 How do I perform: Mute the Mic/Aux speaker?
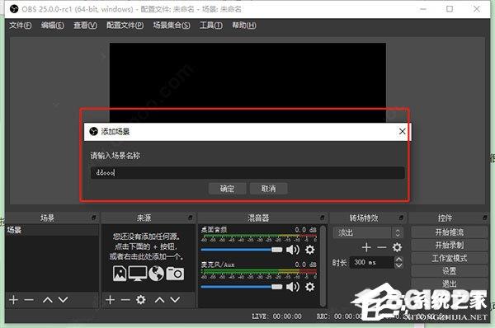pyautogui.click(x=293, y=287)
